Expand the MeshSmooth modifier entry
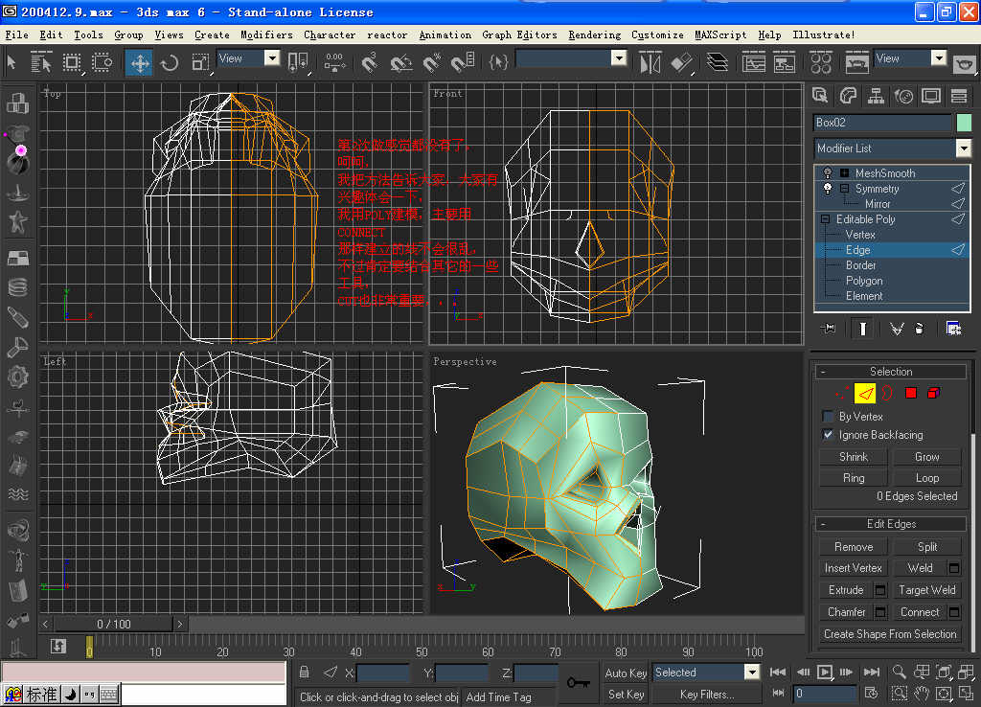 844,172
